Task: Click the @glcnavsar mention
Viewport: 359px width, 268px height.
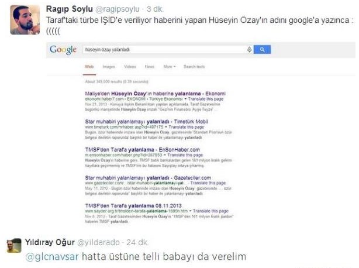Action: [52, 256]
